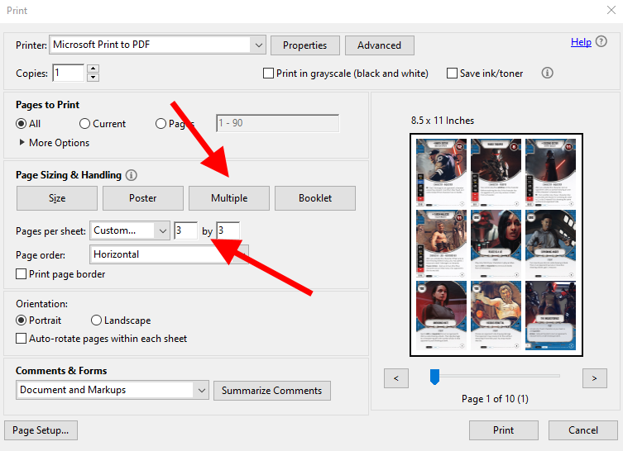The image size is (623, 451).
Task: Open the Pages per sheet Custom dropdown
Action: point(130,230)
